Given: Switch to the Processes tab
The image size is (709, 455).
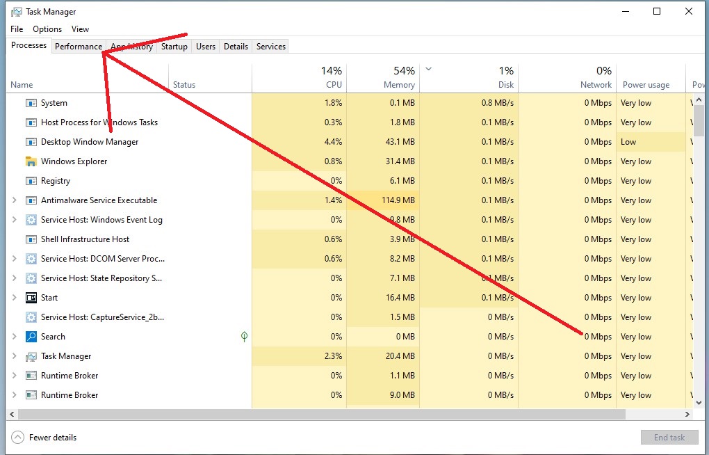Looking at the screenshot, I should pos(29,45).
